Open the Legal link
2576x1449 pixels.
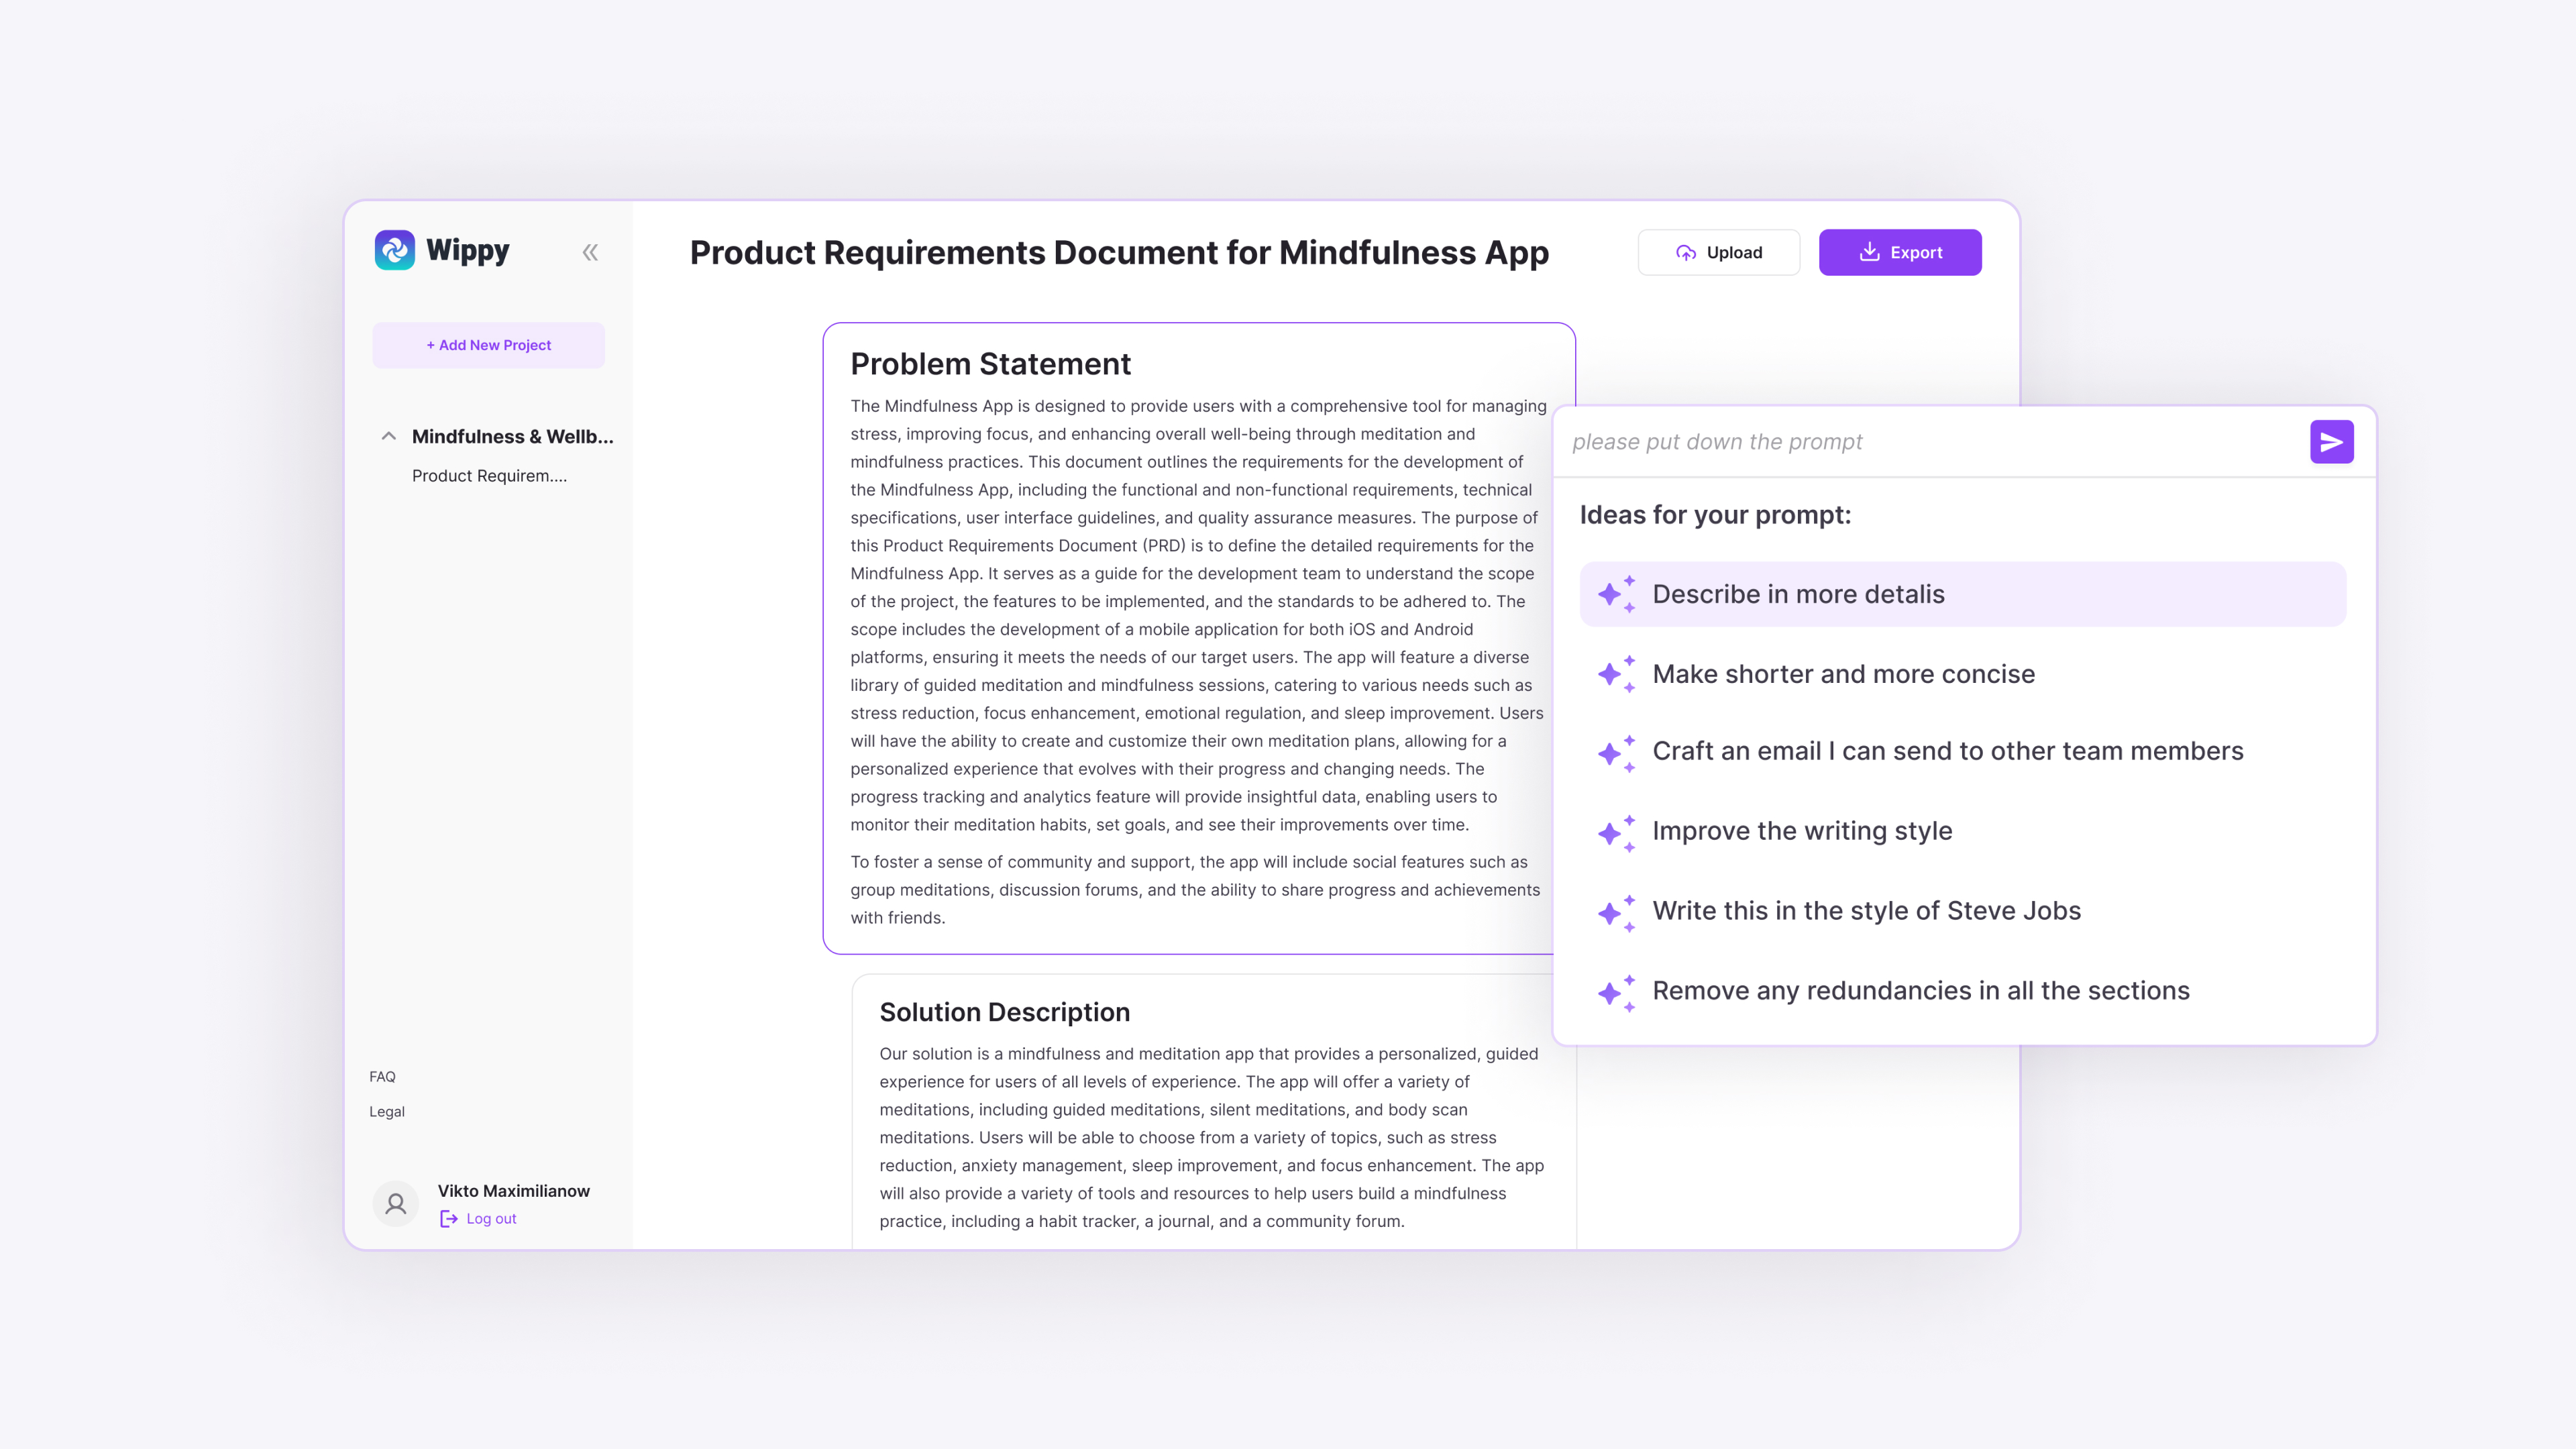(386, 1111)
